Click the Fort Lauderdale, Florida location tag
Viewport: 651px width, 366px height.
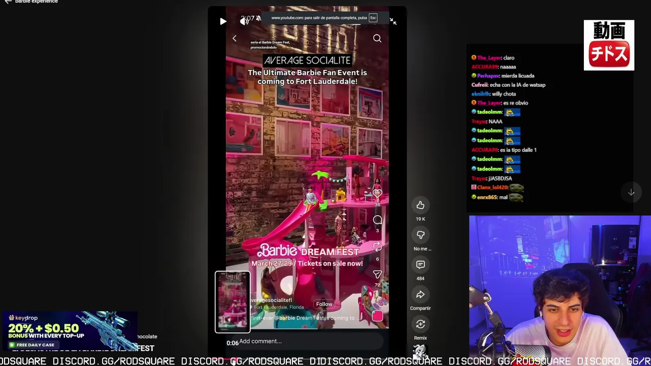[279, 307]
